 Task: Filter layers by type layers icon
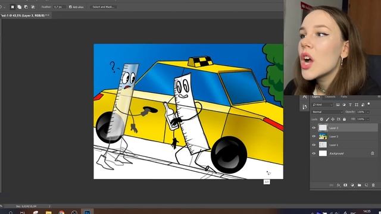[350, 105]
